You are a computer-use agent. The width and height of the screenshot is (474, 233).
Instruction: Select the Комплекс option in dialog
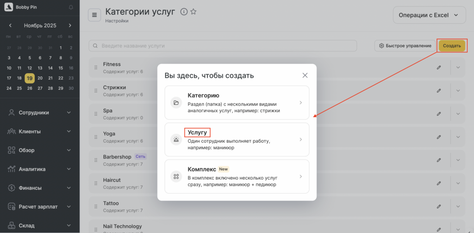tap(237, 176)
